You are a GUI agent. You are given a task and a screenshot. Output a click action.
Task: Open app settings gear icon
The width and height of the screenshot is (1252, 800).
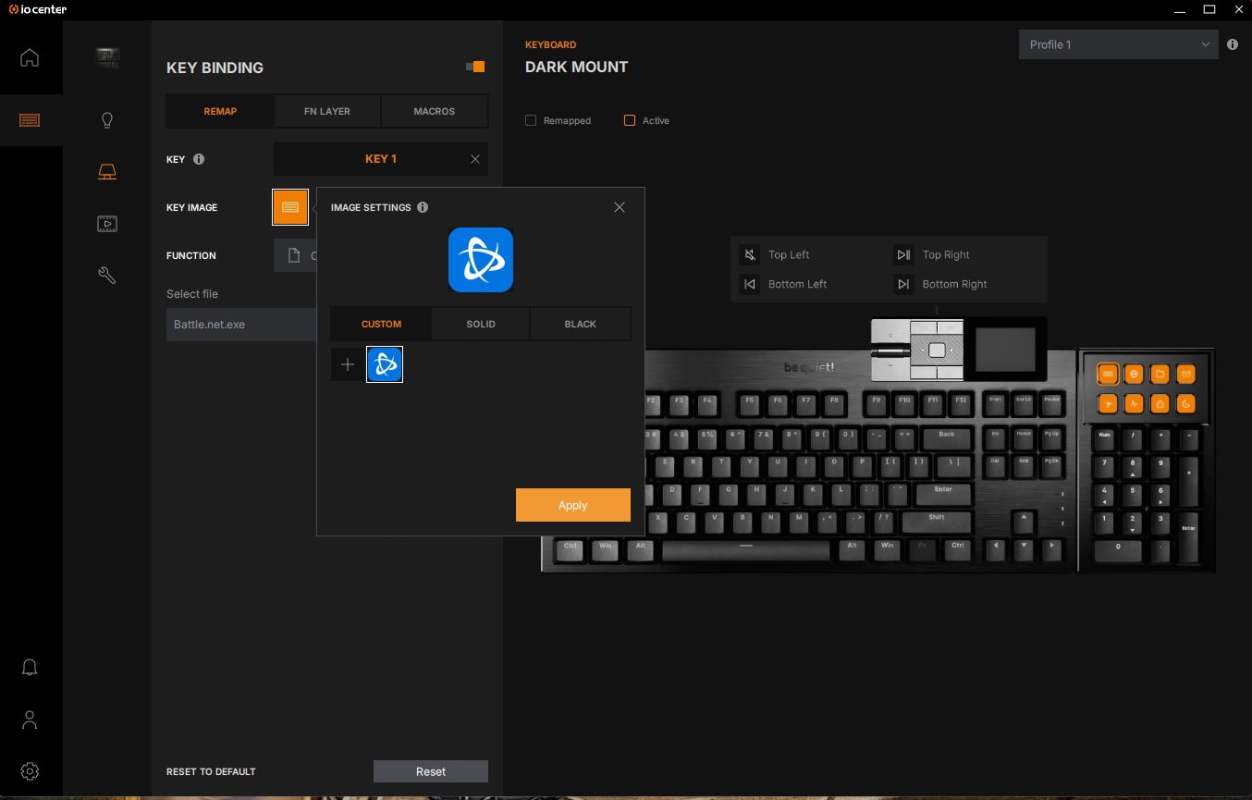pos(30,770)
